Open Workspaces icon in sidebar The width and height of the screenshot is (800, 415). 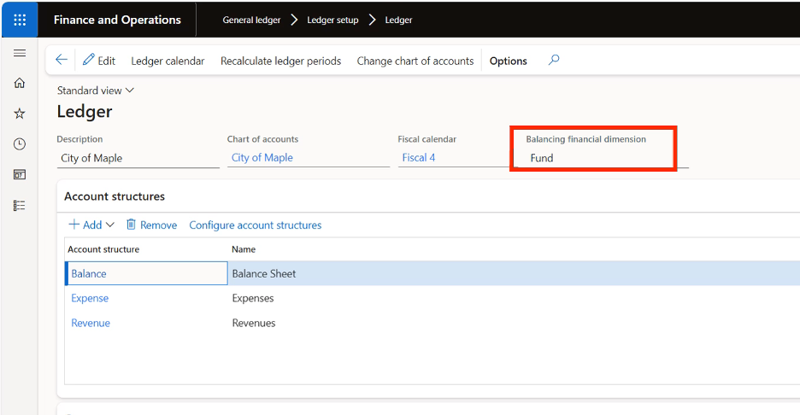tap(20, 174)
